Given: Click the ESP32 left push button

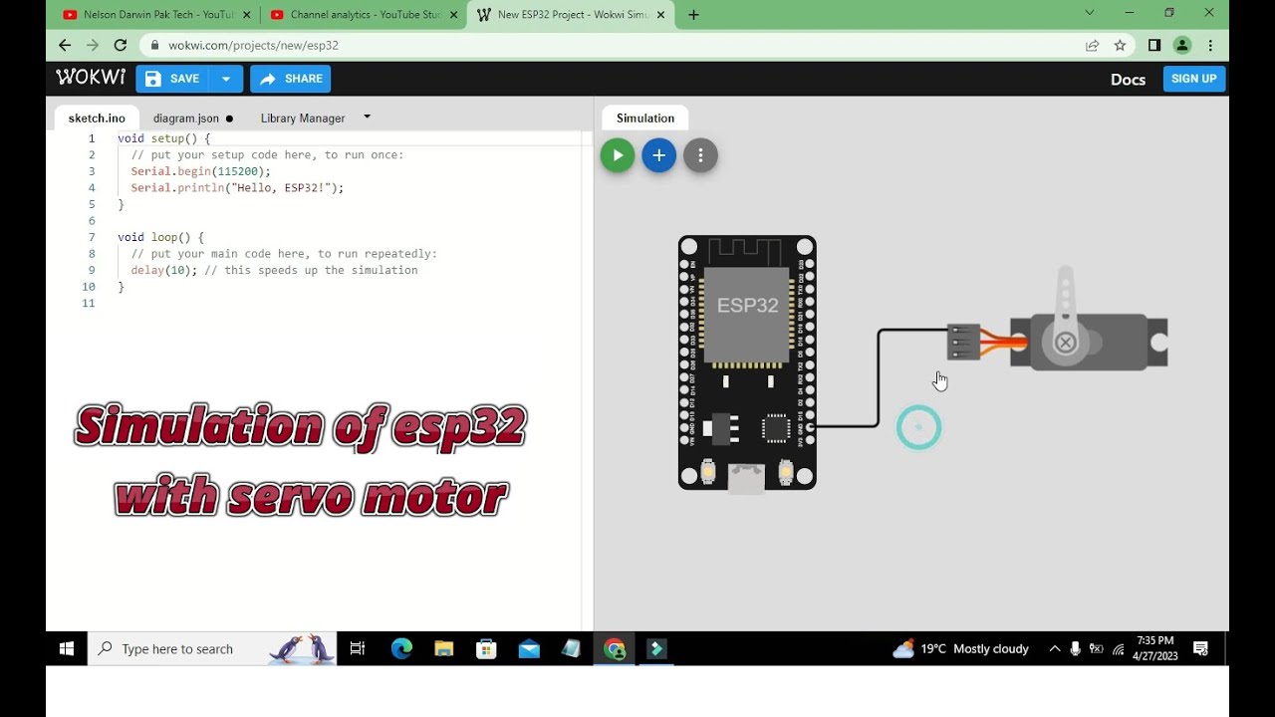Looking at the screenshot, I should tap(708, 470).
